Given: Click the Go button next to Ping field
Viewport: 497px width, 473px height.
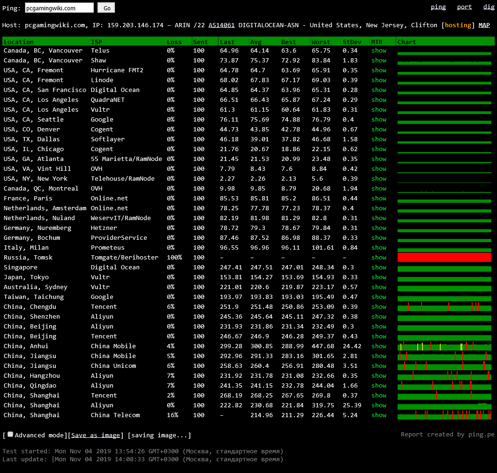Looking at the screenshot, I should (x=106, y=8).
